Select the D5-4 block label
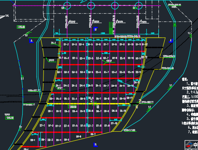The image size is (198, 150). click(74, 99)
